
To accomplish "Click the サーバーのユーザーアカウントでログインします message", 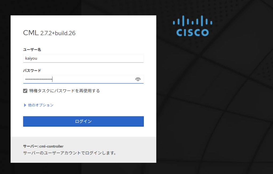I will [70, 153].
